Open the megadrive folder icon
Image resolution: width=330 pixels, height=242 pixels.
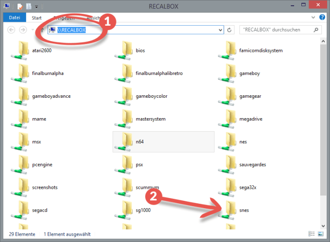(x=227, y=119)
